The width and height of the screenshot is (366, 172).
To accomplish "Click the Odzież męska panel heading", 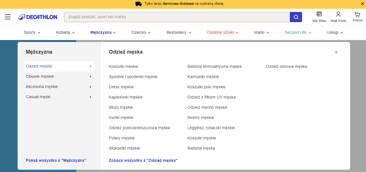I will point(125,52).
